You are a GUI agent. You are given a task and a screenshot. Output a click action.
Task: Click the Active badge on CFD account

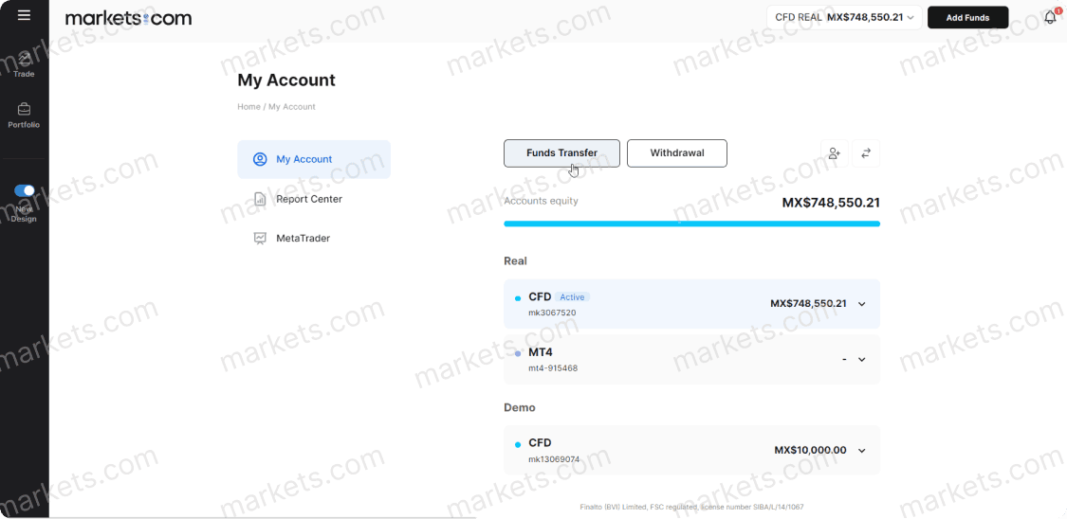click(x=572, y=296)
